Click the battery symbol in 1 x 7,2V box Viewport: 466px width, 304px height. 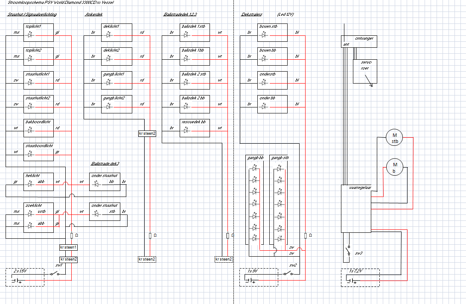tap(352, 281)
